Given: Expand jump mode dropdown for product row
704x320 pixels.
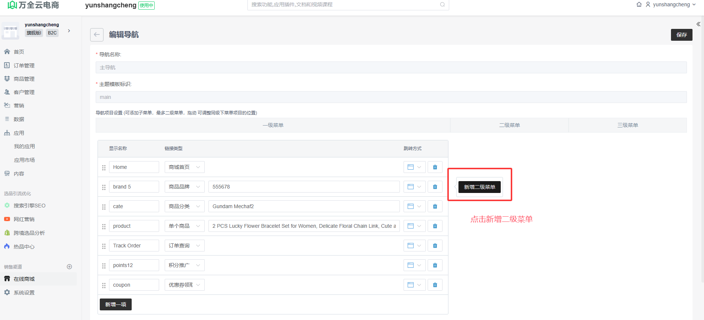Looking at the screenshot, I should tap(414, 226).
